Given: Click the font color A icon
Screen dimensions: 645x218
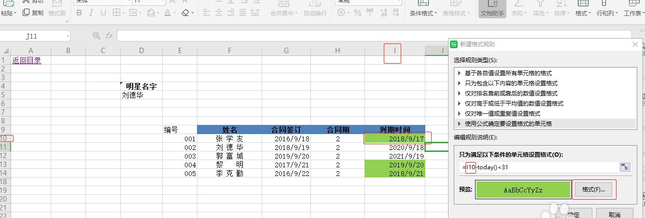Looking at the screenshot, I should click(x=167, y=13).
